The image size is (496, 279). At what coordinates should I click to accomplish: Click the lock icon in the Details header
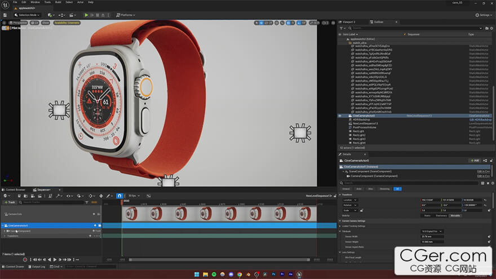(491, 161)
